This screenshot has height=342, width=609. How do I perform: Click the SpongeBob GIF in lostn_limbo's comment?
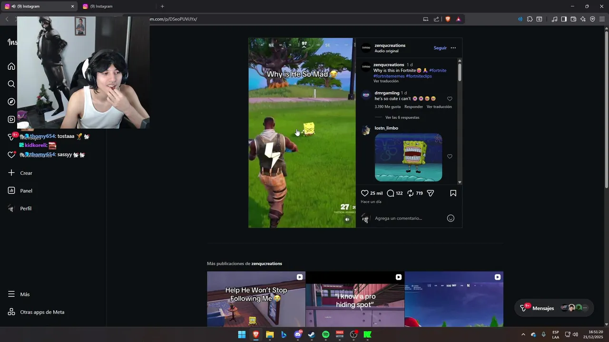point(408,157)
